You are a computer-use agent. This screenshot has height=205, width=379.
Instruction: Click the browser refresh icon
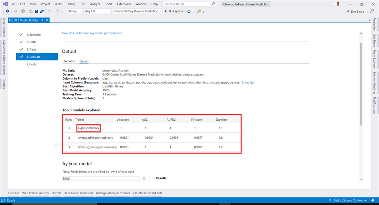click(x=189, y=11)
